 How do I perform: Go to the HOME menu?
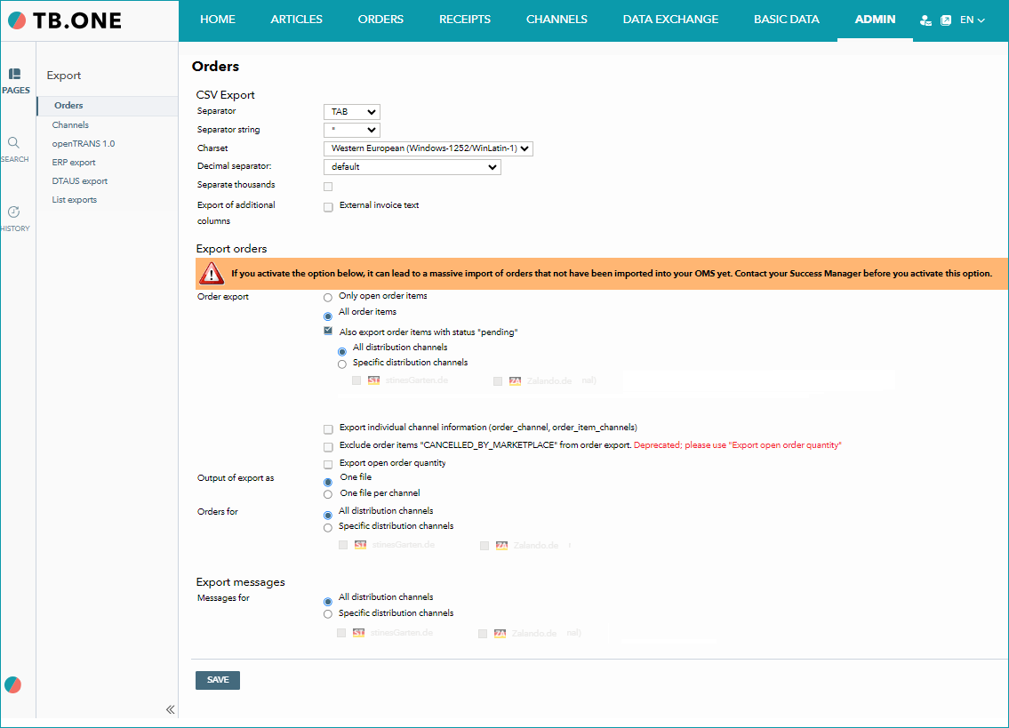coord(218,20)
